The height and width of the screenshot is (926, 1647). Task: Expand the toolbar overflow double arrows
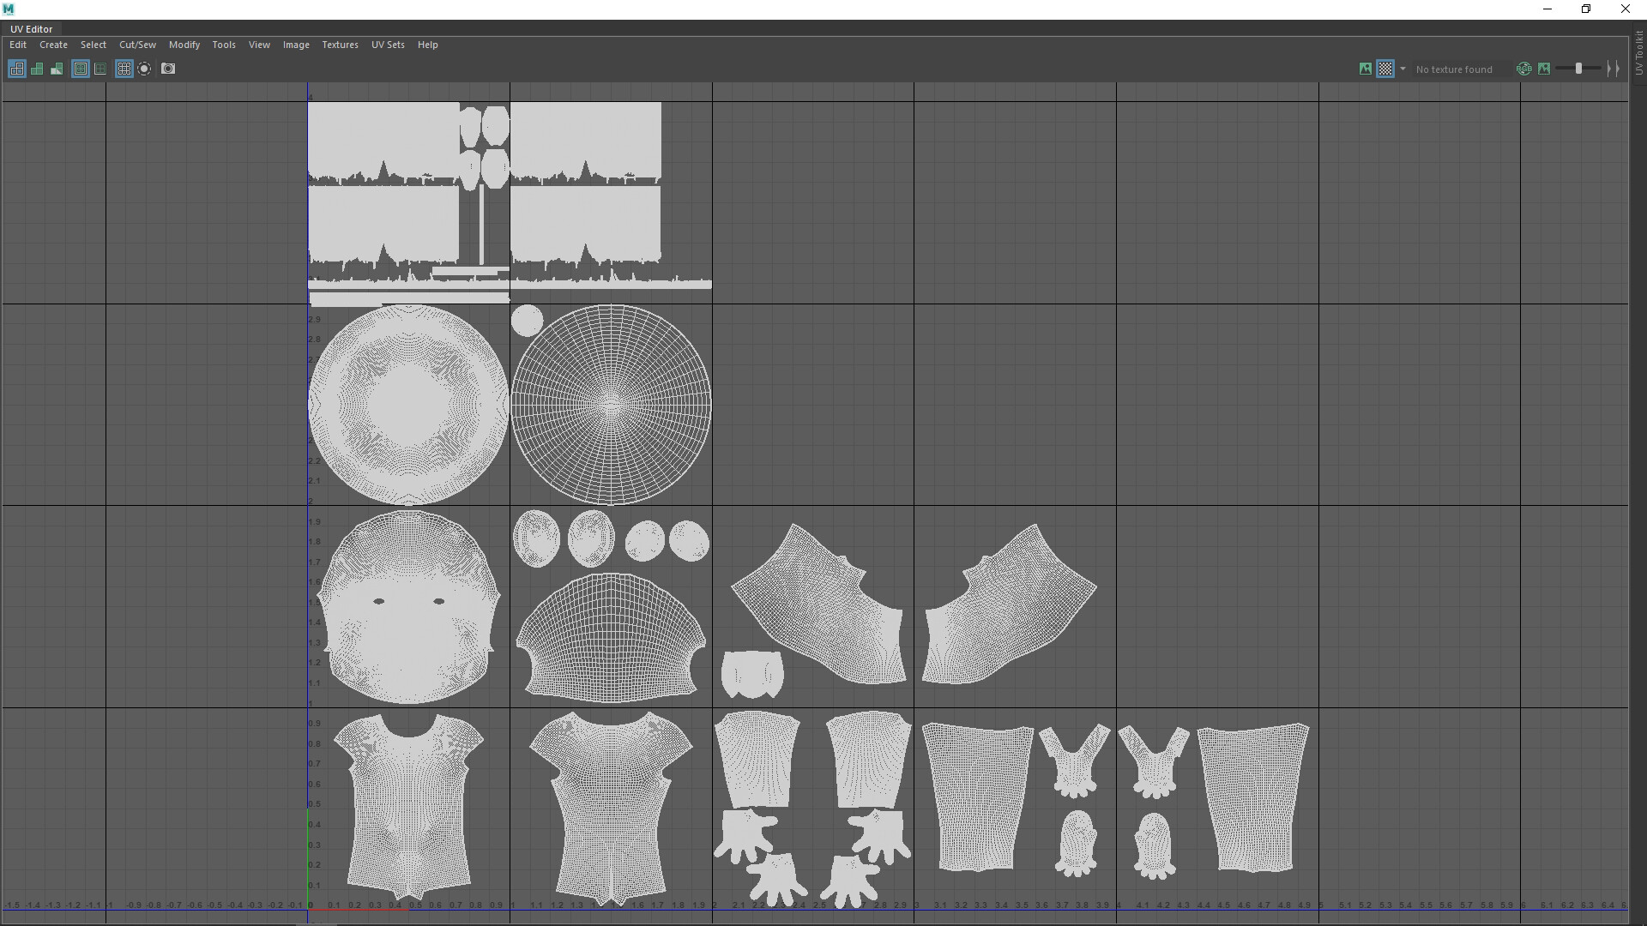point(1614,69)
